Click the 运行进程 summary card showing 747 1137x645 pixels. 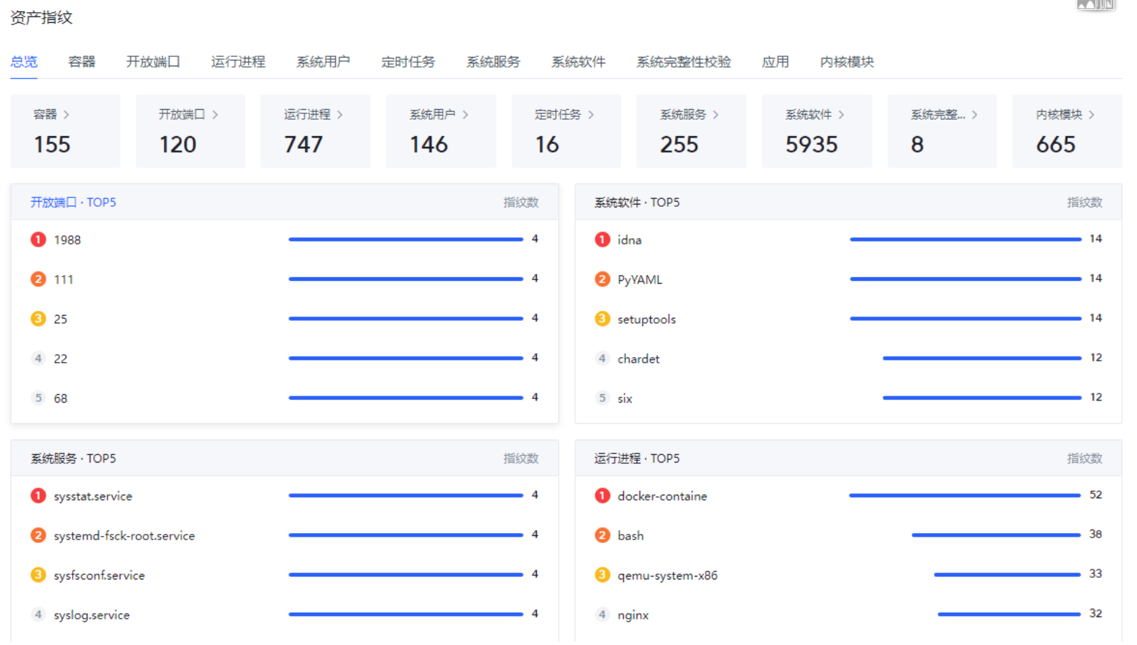point(316,131)
